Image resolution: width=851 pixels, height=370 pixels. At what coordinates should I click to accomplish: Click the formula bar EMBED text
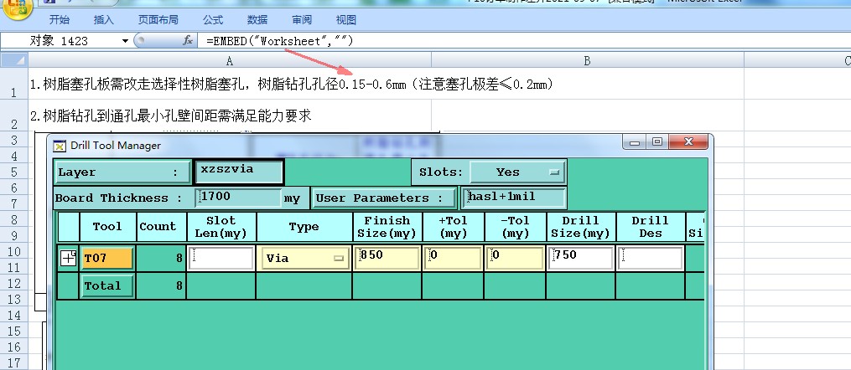(x=280, y=41)
